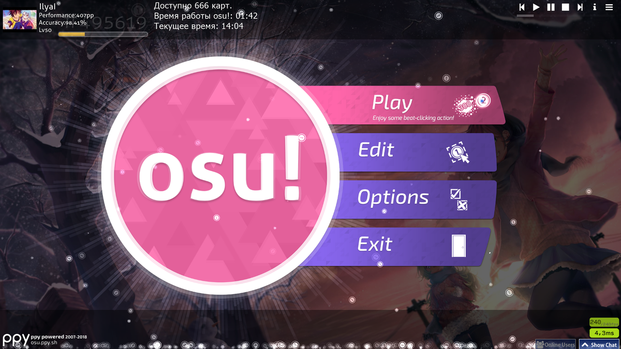The height and width of the screenshot is (349, 621).
Task: Pause the current song
Action: click(x=551, y=7)
